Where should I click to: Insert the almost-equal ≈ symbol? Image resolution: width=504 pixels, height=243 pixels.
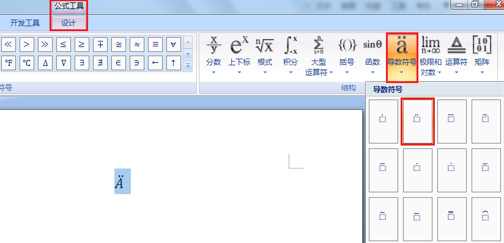pos(137,45)
